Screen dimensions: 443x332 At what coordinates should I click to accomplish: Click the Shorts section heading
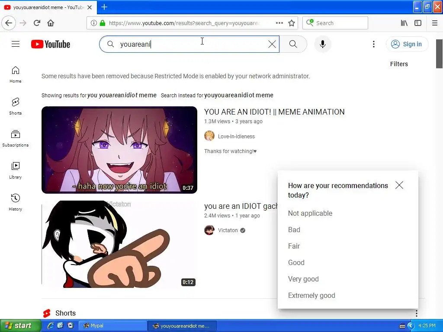[66, 313]
